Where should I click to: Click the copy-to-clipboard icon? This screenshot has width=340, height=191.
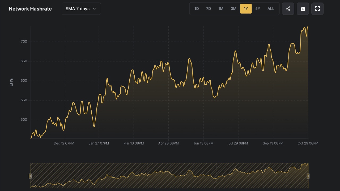pos(303,8)
